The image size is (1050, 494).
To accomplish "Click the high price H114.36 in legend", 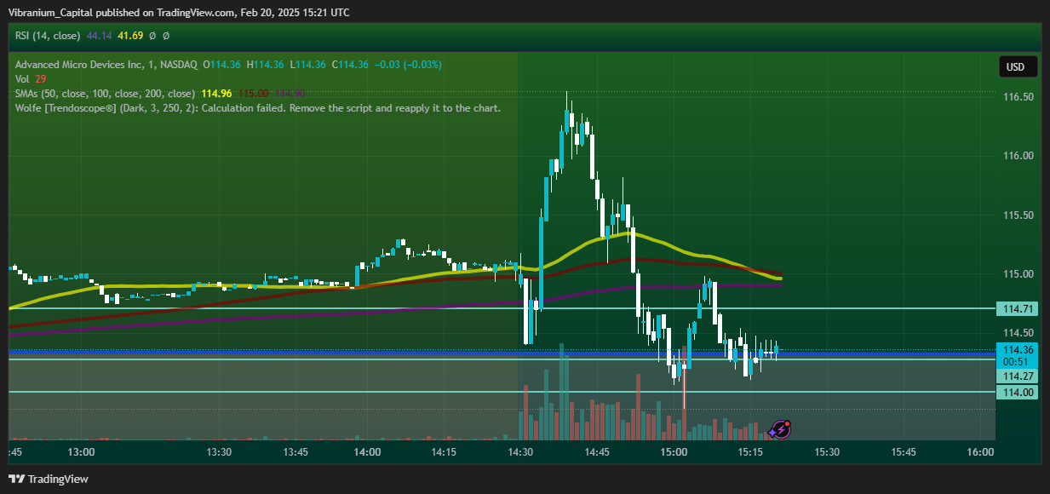I will [x=265, y=65].
